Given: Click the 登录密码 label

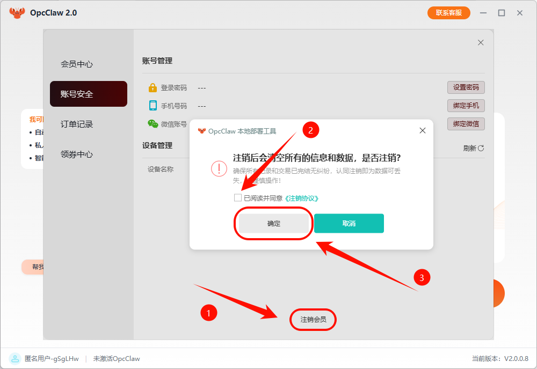Looking at the screenshot, I should tap(173, 87).
